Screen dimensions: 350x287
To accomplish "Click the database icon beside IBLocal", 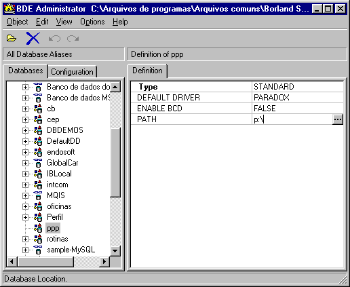I will [38, 174].
